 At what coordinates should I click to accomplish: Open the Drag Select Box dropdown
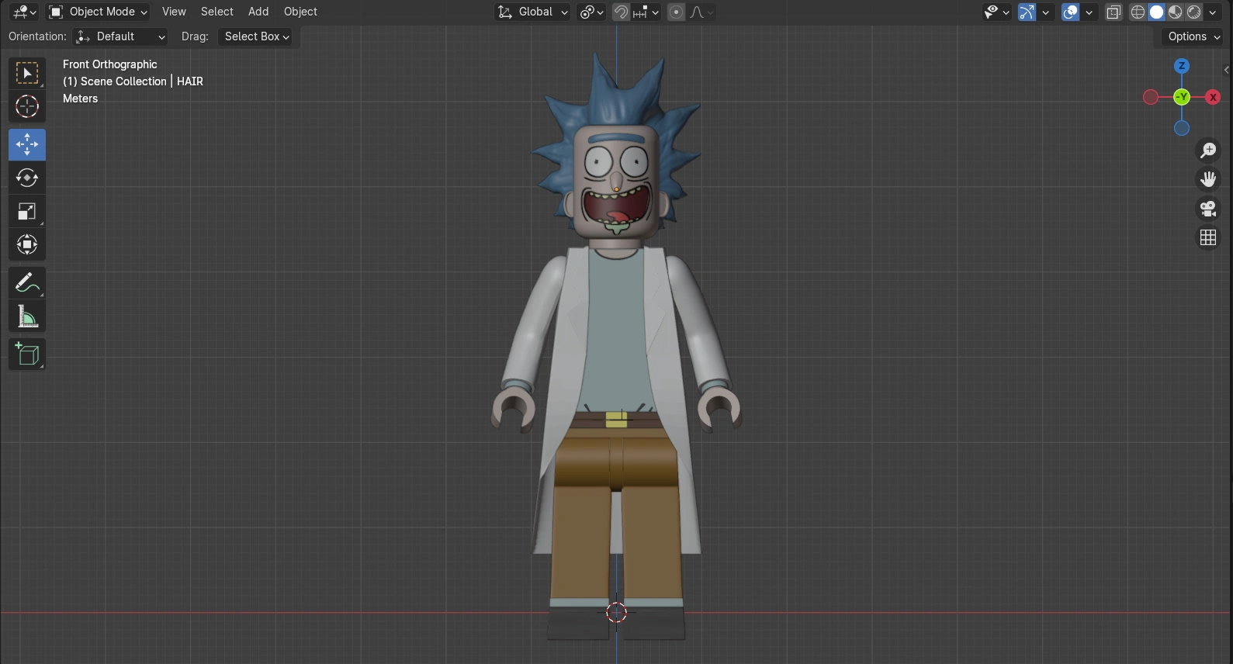pos(257,36)
